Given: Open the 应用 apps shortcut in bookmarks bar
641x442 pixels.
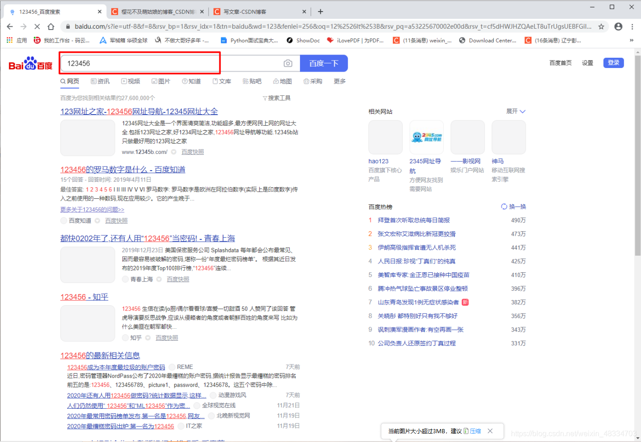Looking at the screenshot, I should click(x=17, y=41).
